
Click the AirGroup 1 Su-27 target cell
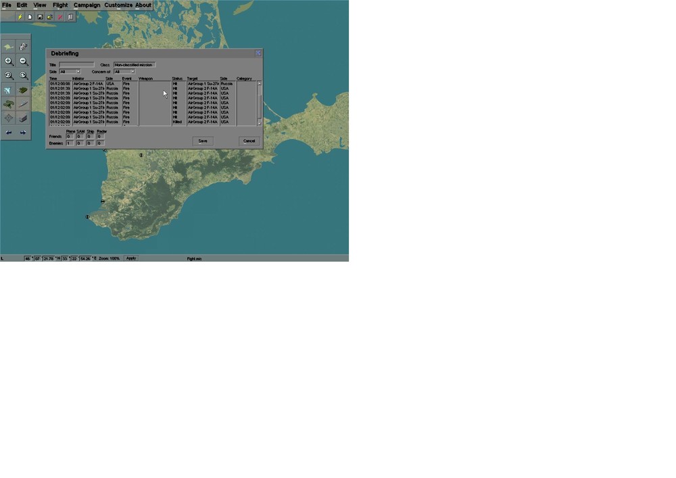[x=203, y=84]
